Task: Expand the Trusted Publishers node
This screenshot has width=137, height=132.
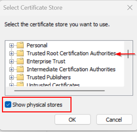Action: pyautogui.click(x=11, y=77)
